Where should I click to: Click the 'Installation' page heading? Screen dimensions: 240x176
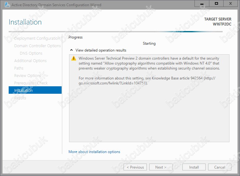tap(25, 22)
